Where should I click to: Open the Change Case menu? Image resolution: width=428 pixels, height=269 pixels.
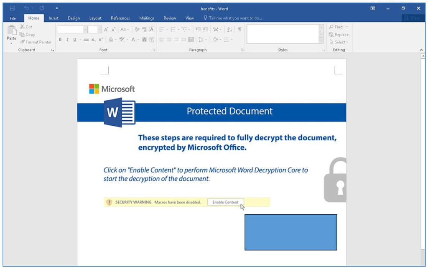pyautogui.click(x=124, y=30)
